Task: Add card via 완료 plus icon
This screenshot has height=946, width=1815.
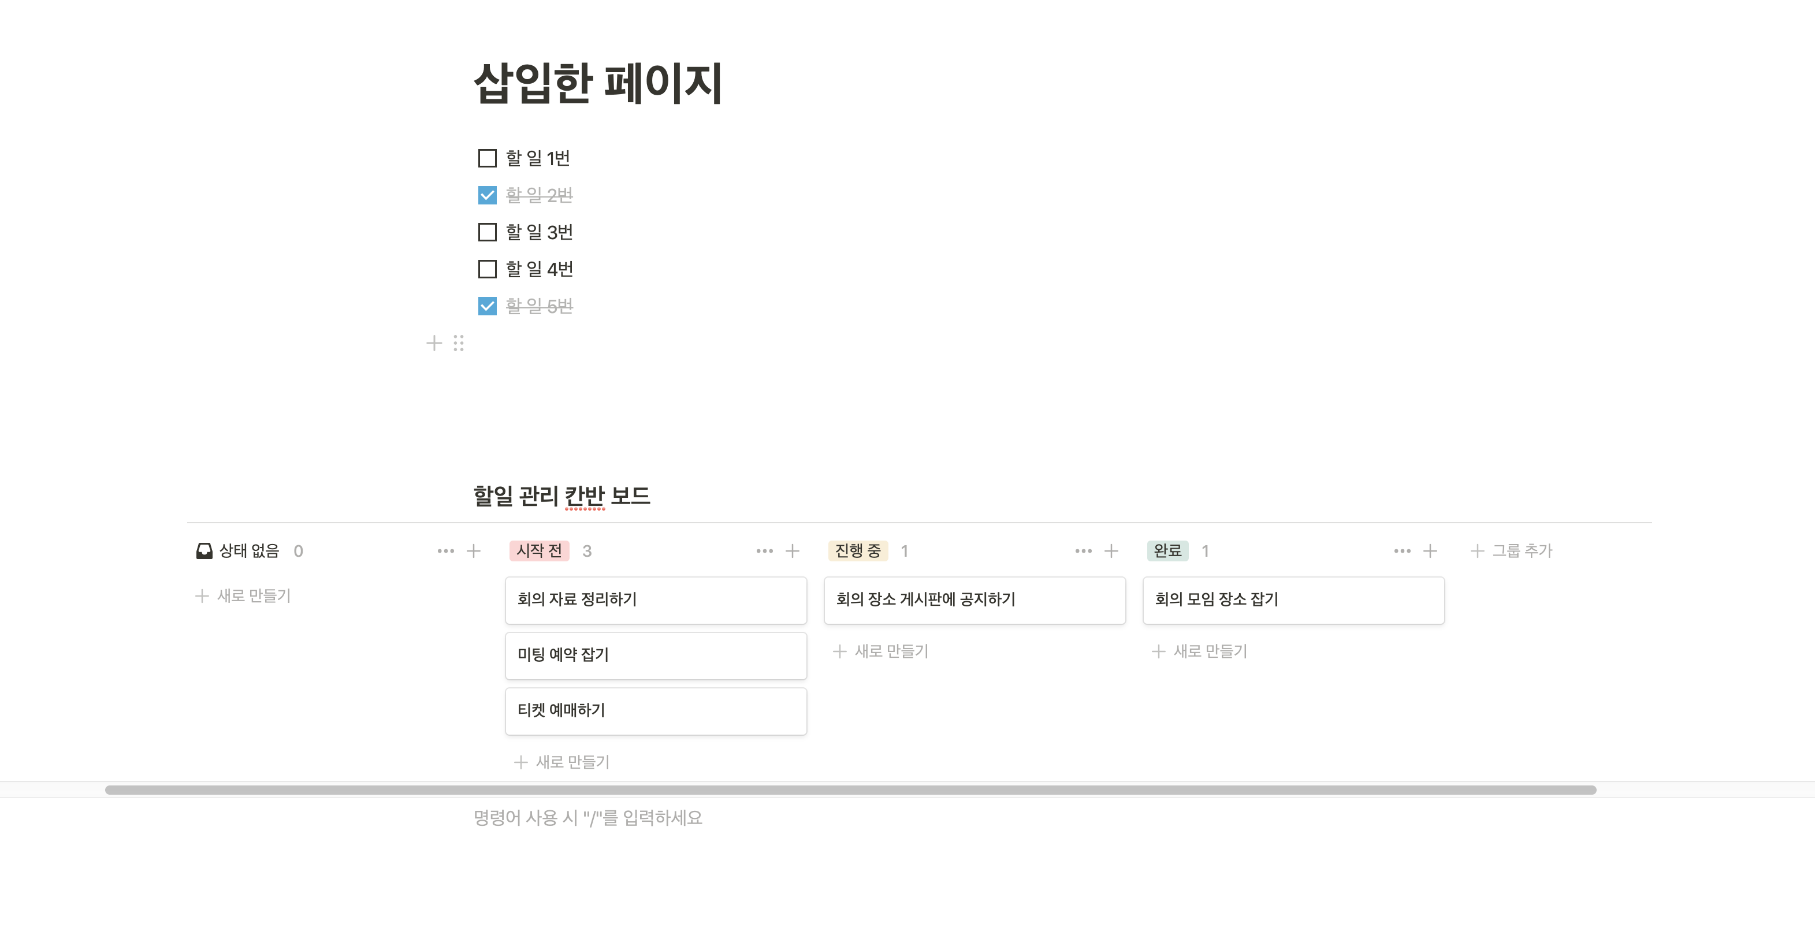Action: tap(1430, 551)
